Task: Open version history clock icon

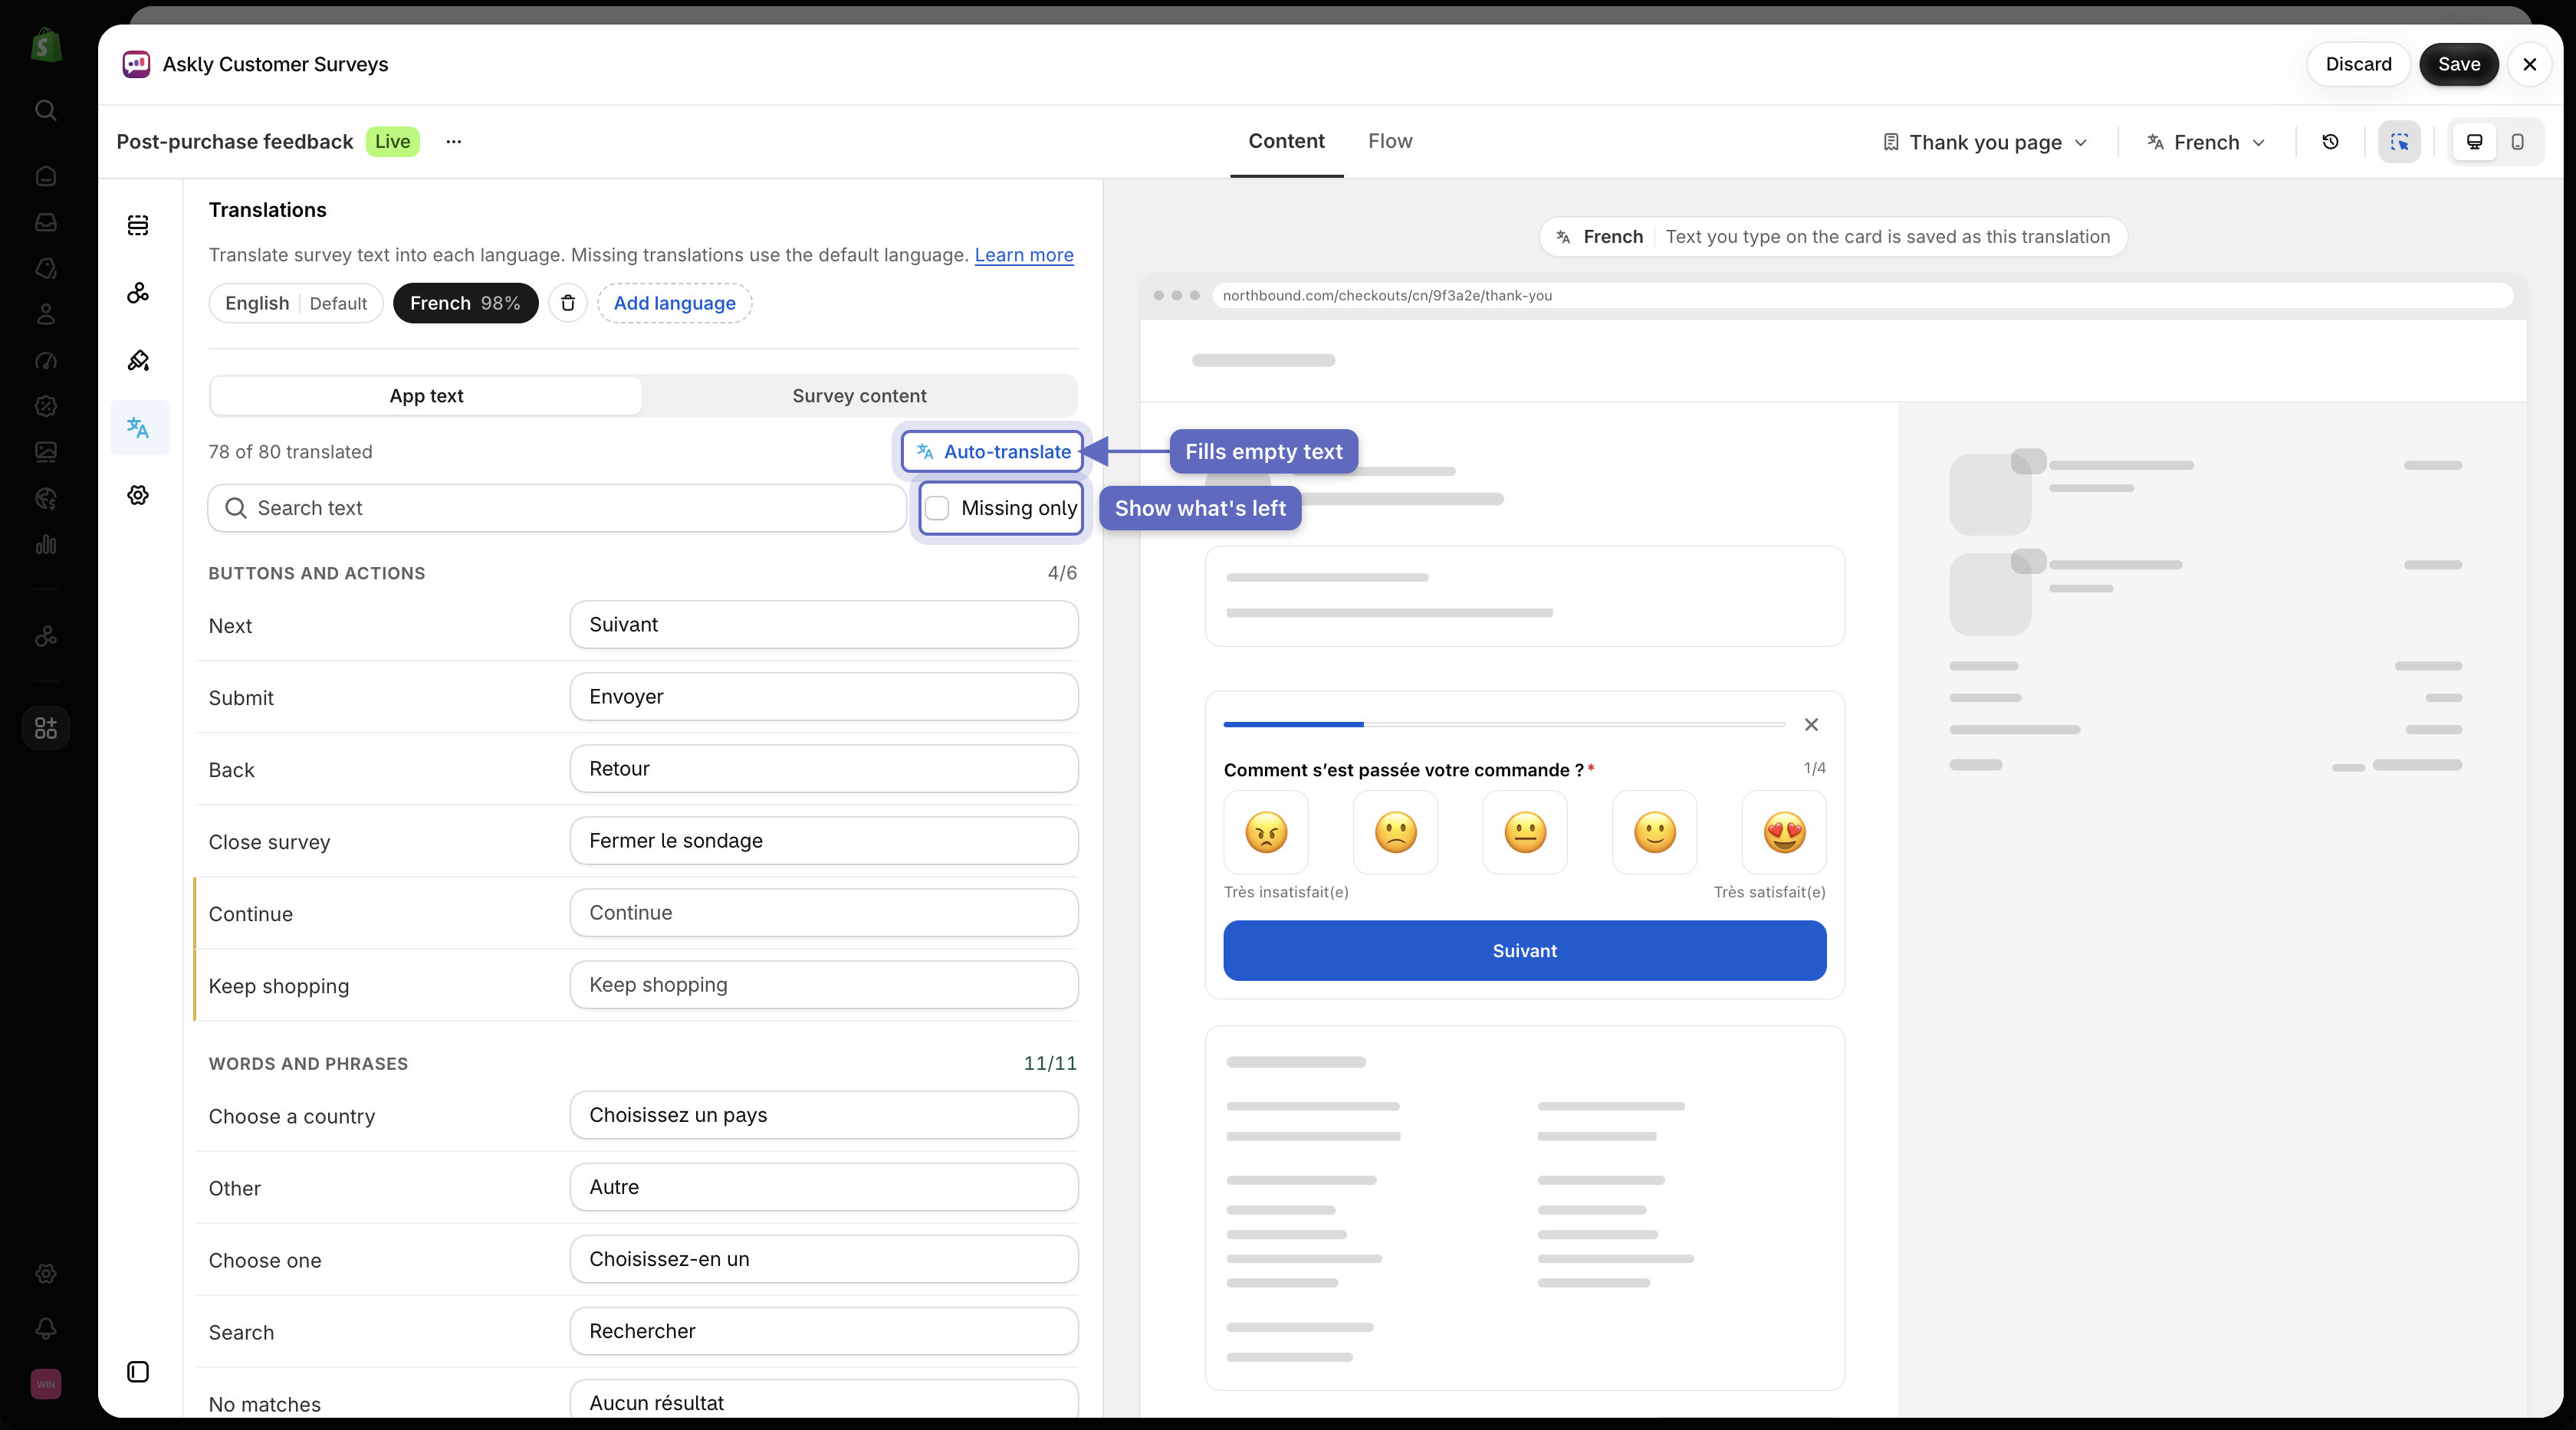Action: (x=2330, y=142)
